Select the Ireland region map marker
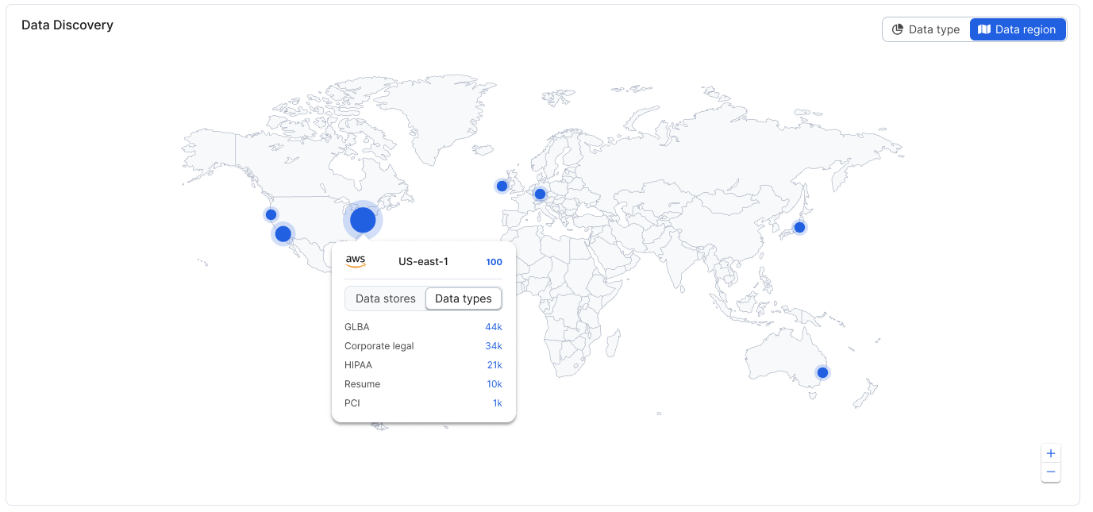The height and width of the screenshot is (512, 1093). pyautogui.click(x=502, y=186)
